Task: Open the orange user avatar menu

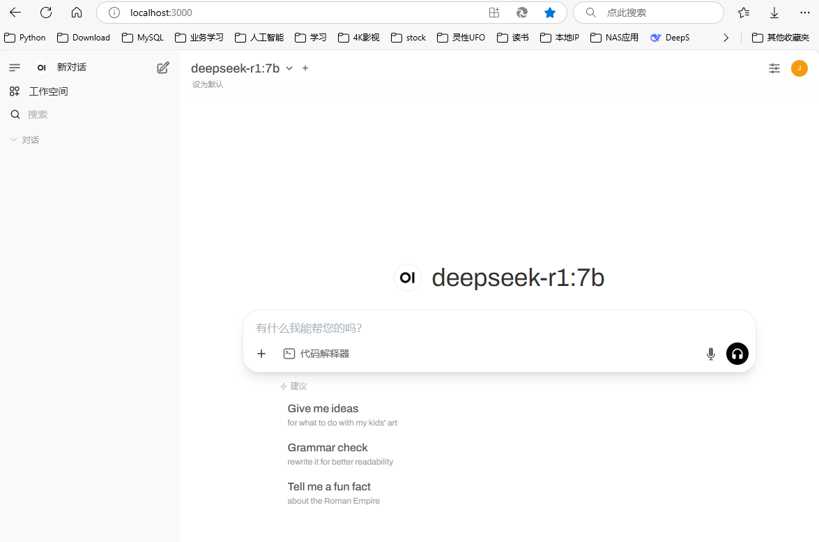Action: 799,68
